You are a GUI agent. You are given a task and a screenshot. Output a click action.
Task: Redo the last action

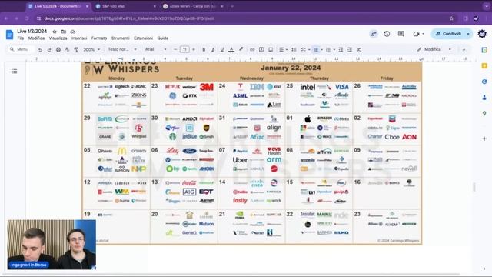[x=49, y=49]
